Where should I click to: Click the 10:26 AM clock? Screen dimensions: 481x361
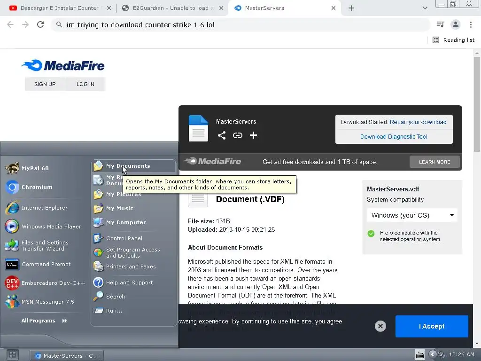[461, 354]
